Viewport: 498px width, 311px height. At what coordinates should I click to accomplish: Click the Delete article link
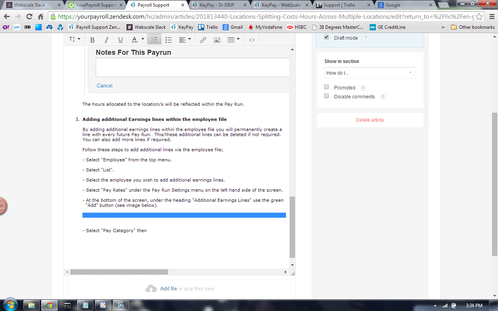(x=370, y=120)
